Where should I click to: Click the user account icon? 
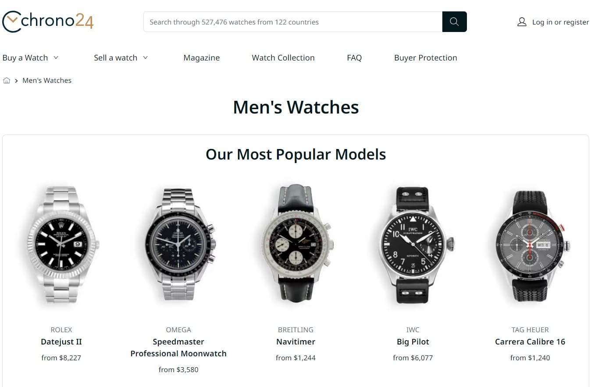(522, 22)
